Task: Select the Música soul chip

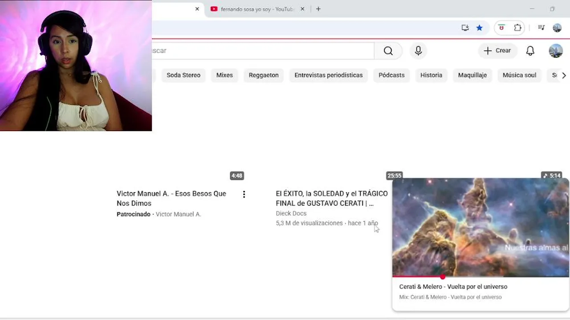Action: (x=519, y=75)
